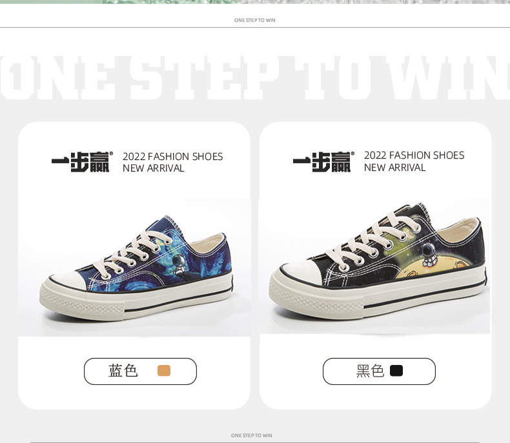Click the black swatch beside 黑色
The image size is (510, 443).
tap(396, 371)
